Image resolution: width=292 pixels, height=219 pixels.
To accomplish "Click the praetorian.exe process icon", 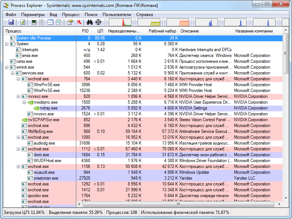I will tap(30, 178).
